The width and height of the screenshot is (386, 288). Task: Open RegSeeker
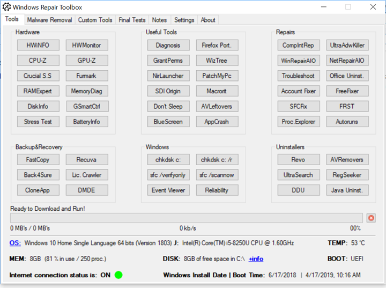pyautogui.click(x=347, y=175)
